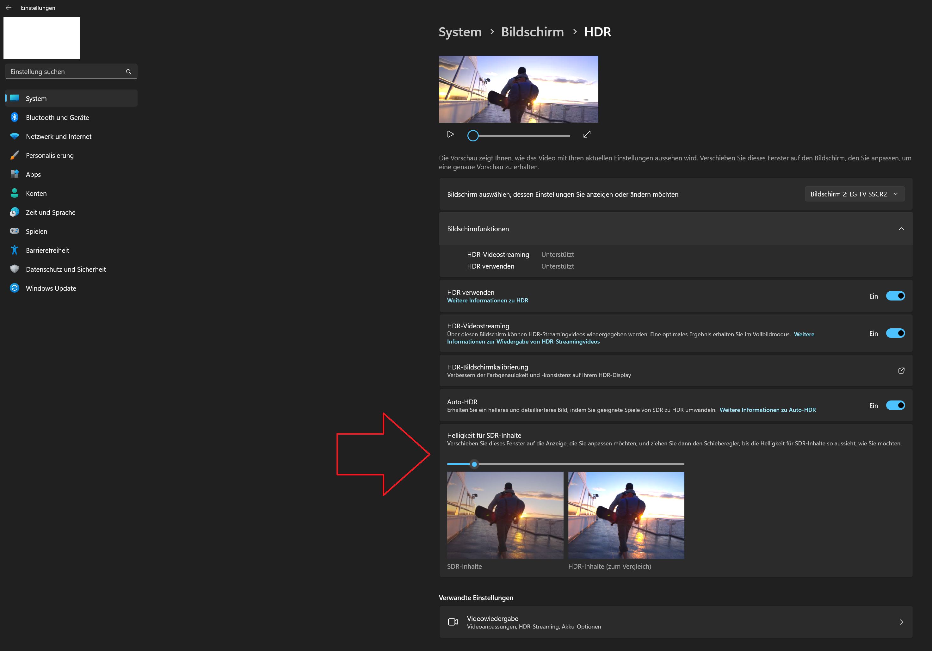Go to Personalisierung settings

(x=50, y=156)
